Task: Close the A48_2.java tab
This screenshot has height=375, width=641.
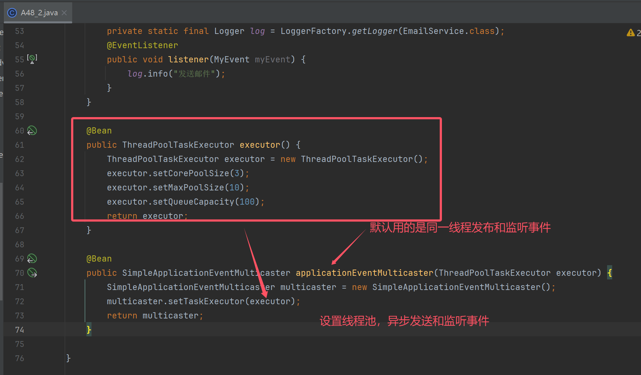Action: [x=64, y=13]
